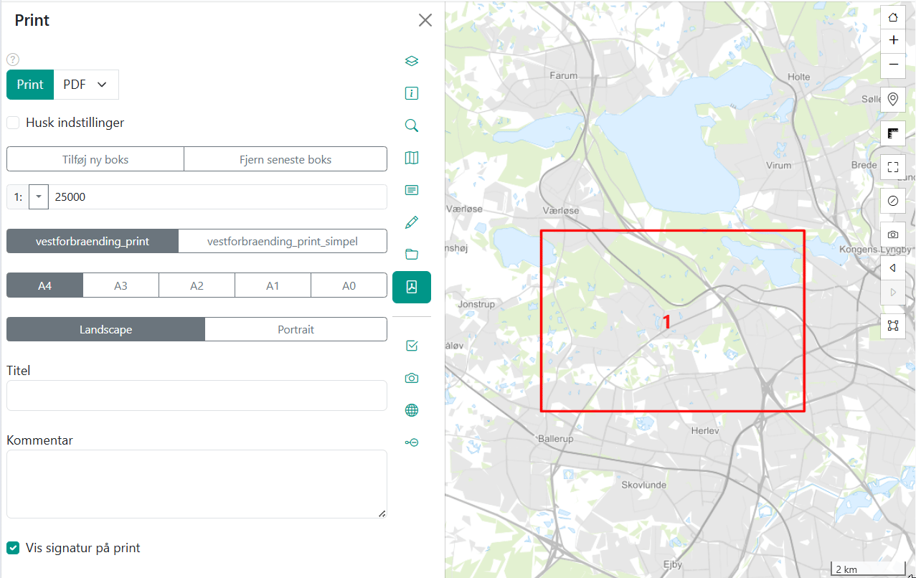The image size is (916, 578).
Task: Toggle fullscreen map icon
Action: (893, 167)
